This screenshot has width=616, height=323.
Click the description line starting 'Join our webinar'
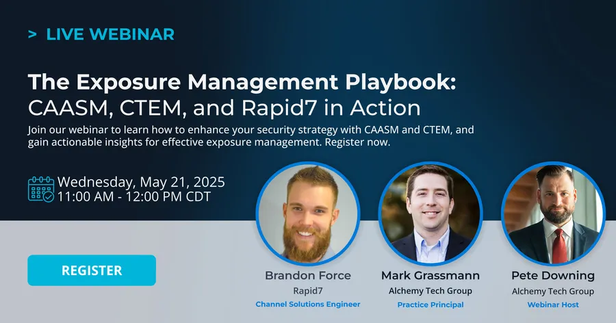click(x=251, y=129)
